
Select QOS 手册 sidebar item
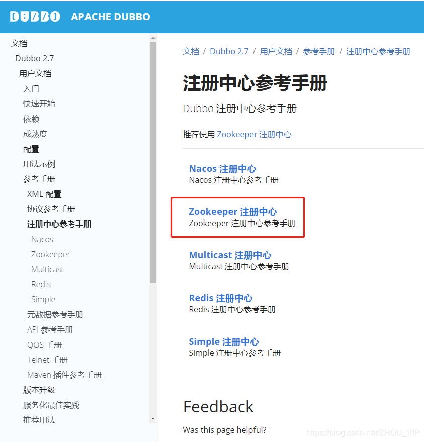45,345
